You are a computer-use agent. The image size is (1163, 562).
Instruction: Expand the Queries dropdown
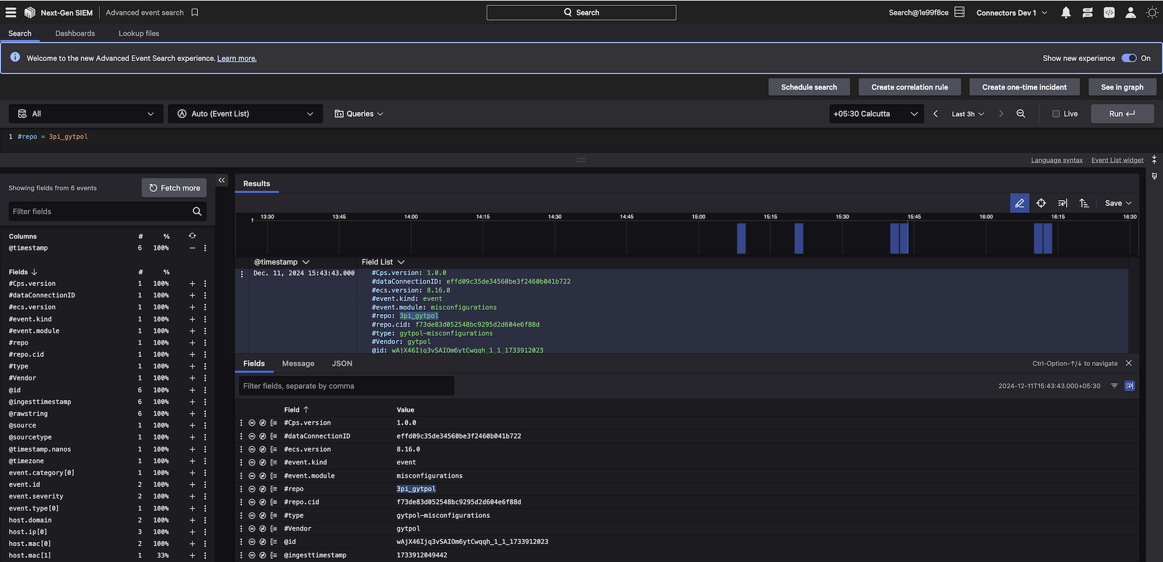[x=359, y=114]
